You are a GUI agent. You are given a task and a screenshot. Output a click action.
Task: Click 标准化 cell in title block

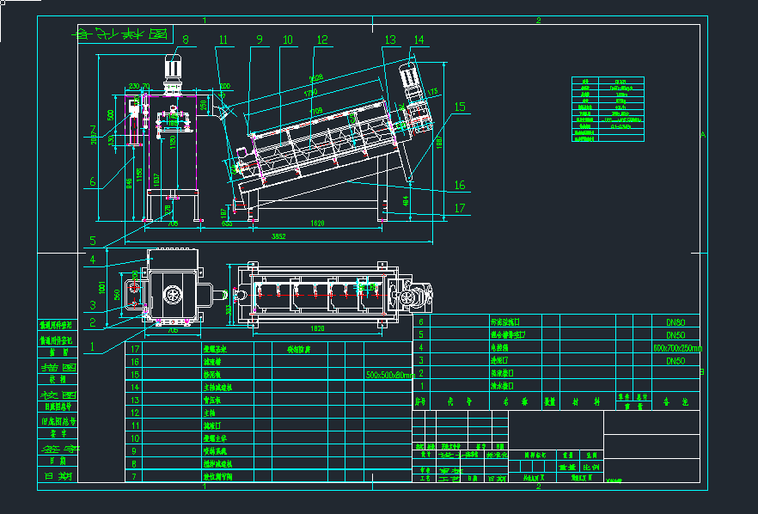click(496, 455)
